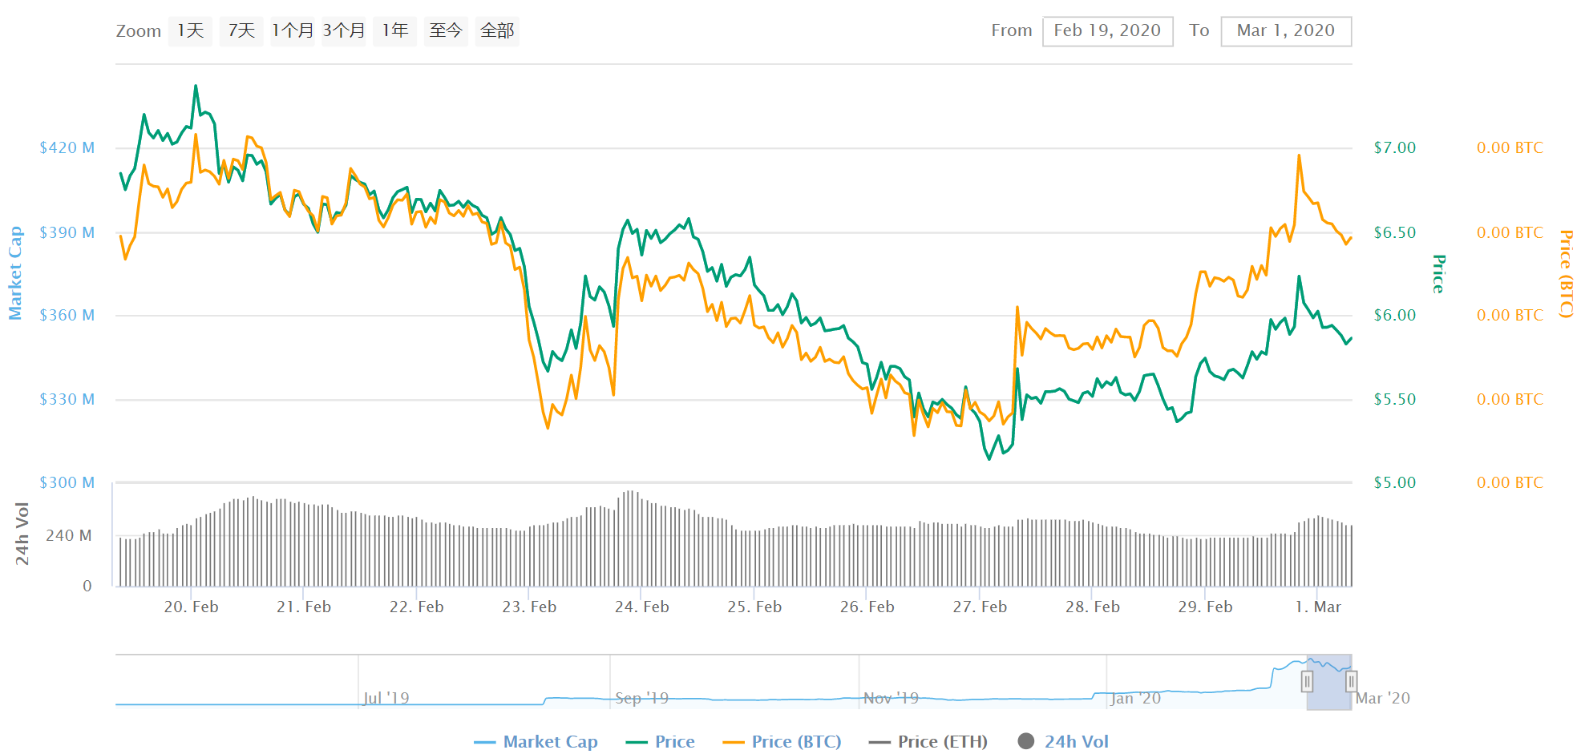Jump to Jul '19 in navigator
1581x754 pixels.
(386, 698)
